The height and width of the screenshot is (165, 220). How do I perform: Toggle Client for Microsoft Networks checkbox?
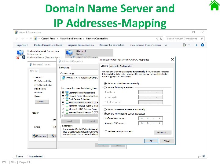(x=63, y=93)
